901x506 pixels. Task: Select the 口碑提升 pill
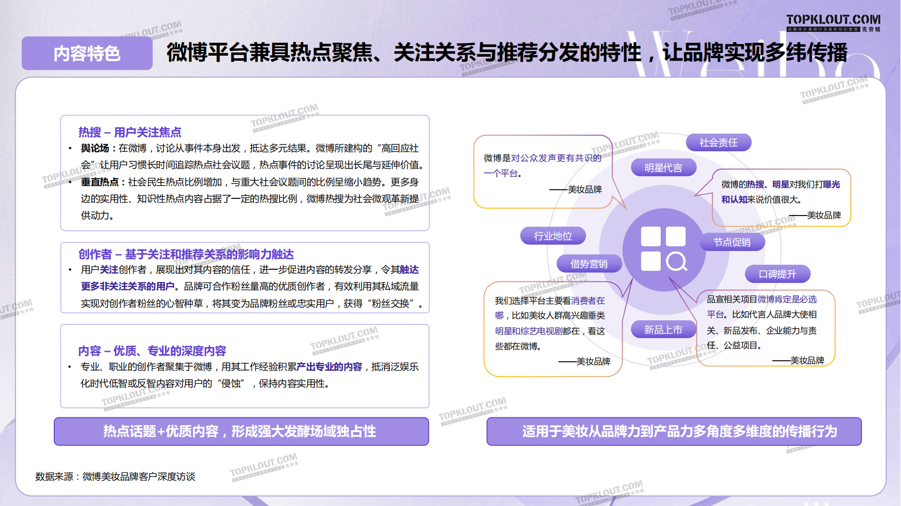[777, 274]
